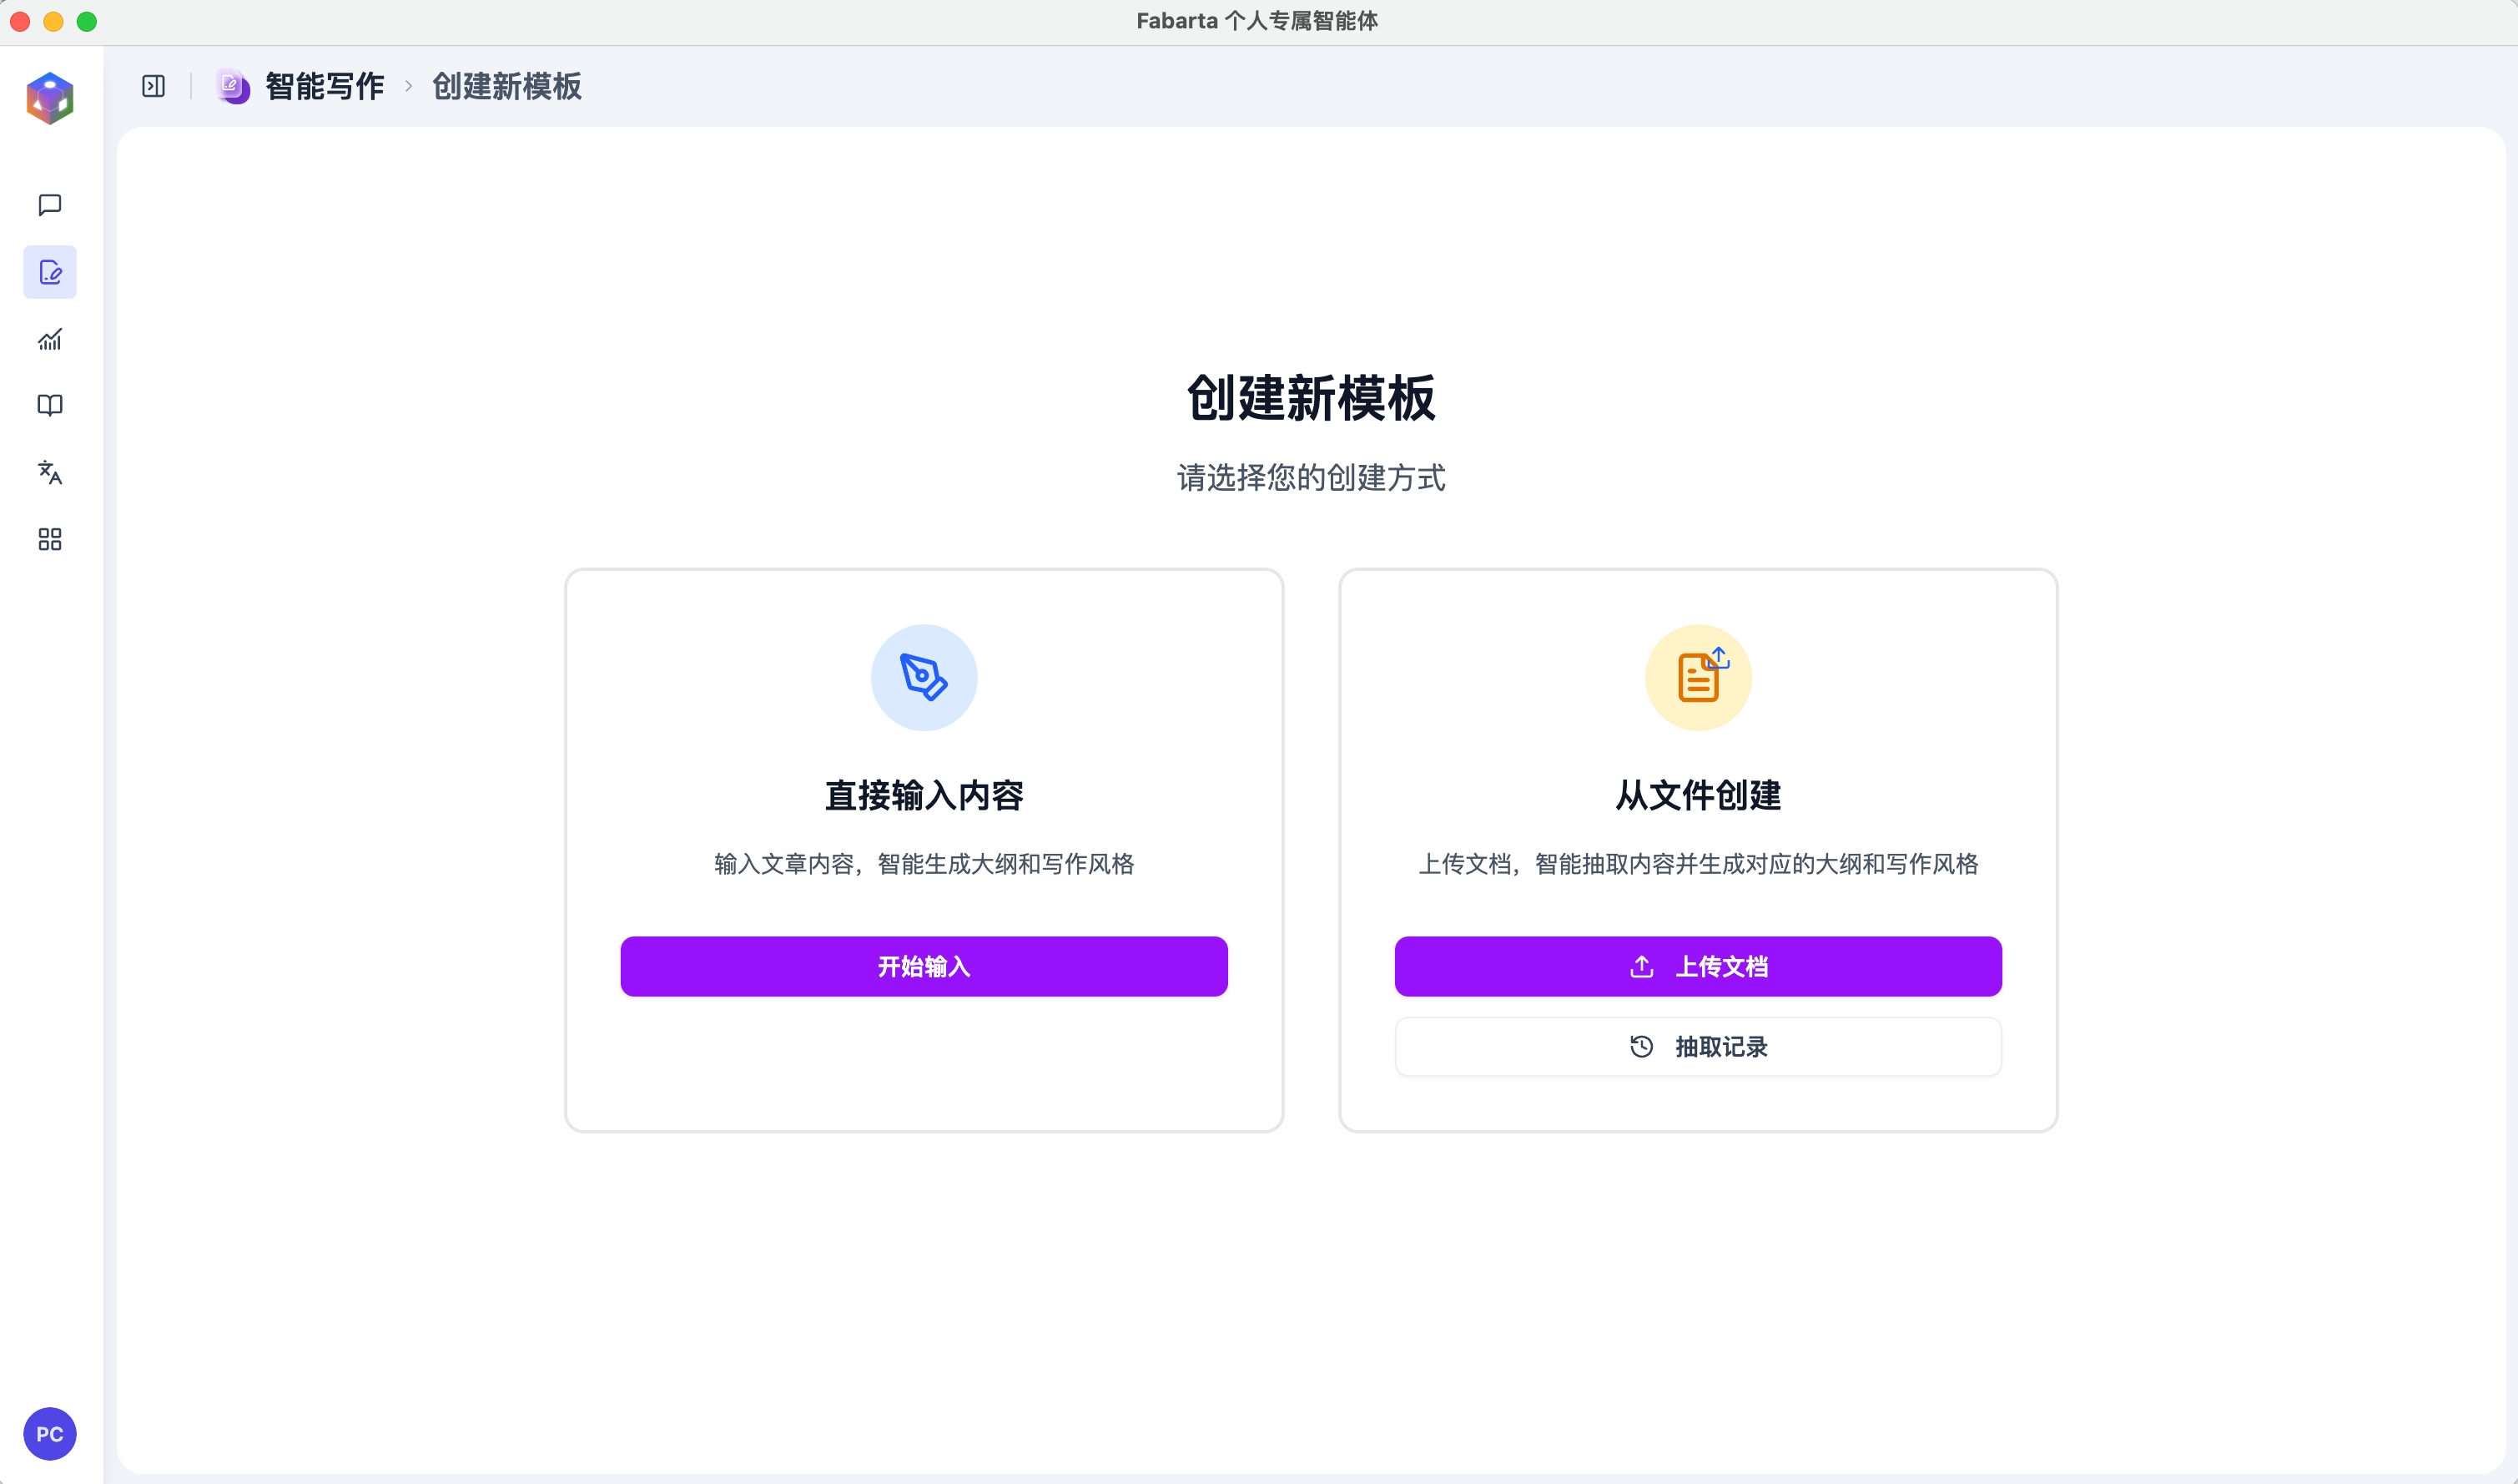The height and width of the screenshot is (1484, 2518).
Task: Click the blue pen nib icon
Action: tap(924, 677)
